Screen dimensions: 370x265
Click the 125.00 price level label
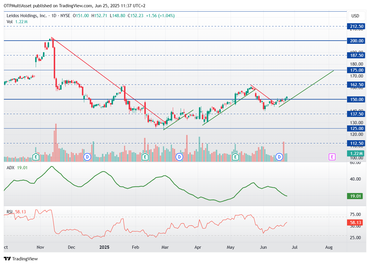point(356,128)
